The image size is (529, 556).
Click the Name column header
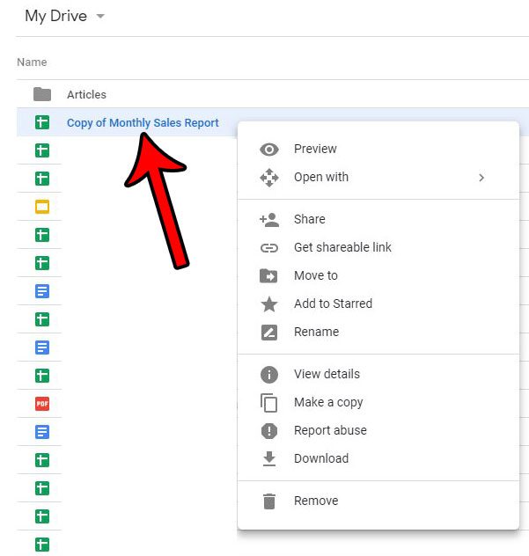[32, 62]
